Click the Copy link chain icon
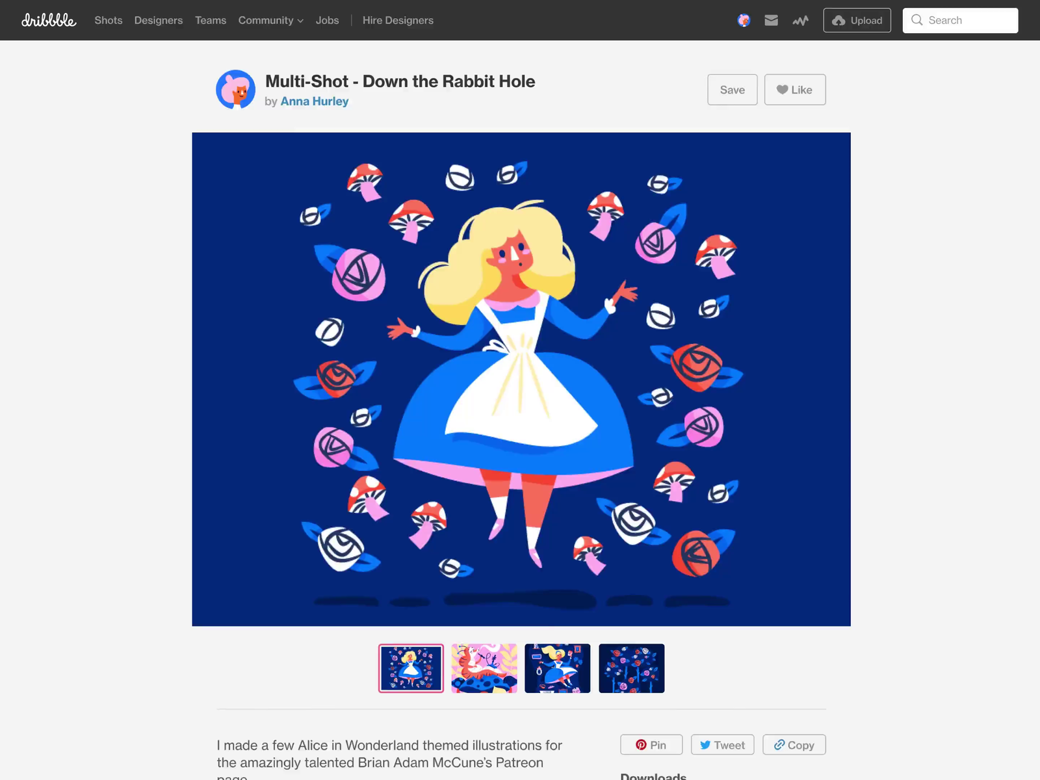Screen dimensions: 1040x780 [779, 745]
